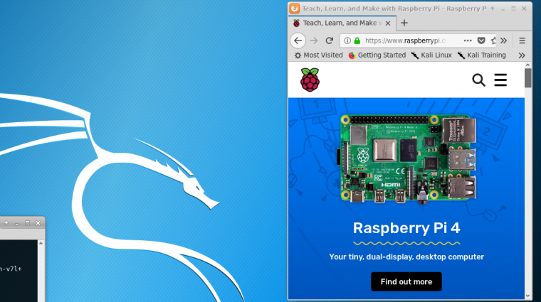Click the Raspberry Pi 4 board image
The height and width of the screenshot is (302, 541).
(x=407, y=159)
